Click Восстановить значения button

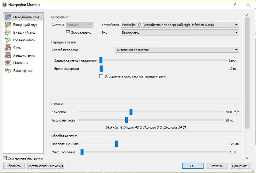(45, 166)
